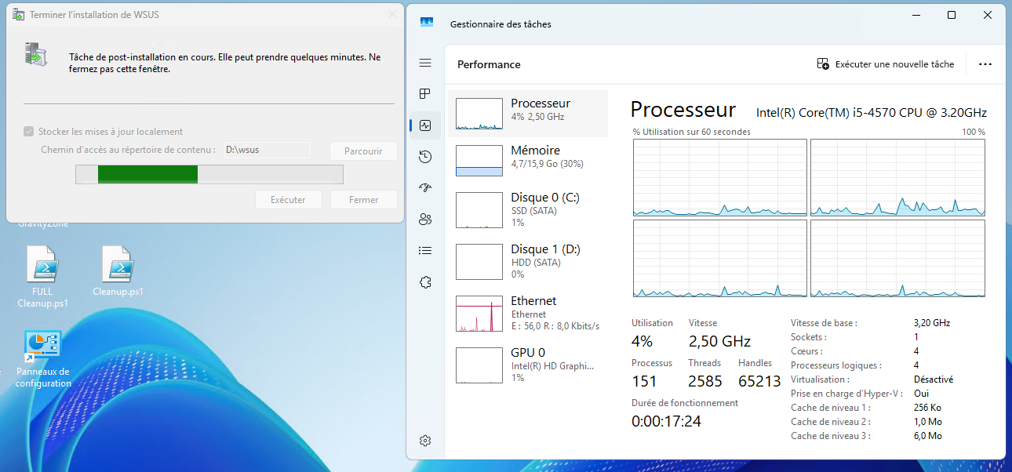Click the Ethernet mini graph thumbnail
1012x472 pixels.
pyautogui.click(x=479, y=314)
